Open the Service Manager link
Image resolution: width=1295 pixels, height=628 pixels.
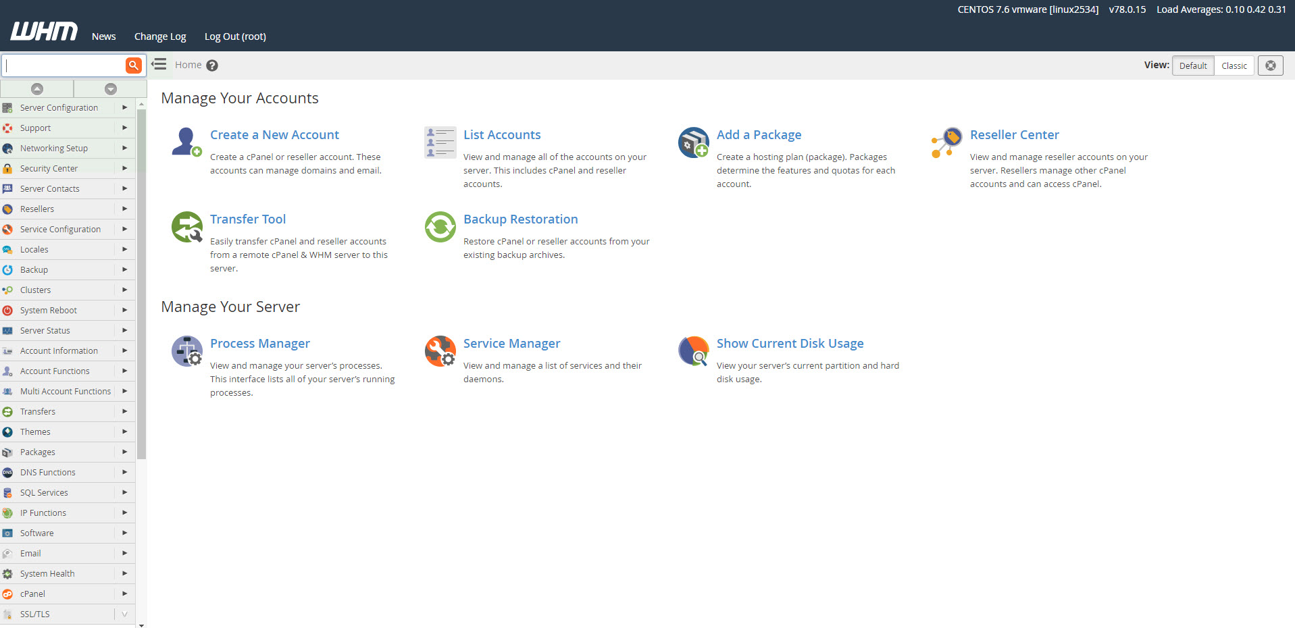pos(511,343)
